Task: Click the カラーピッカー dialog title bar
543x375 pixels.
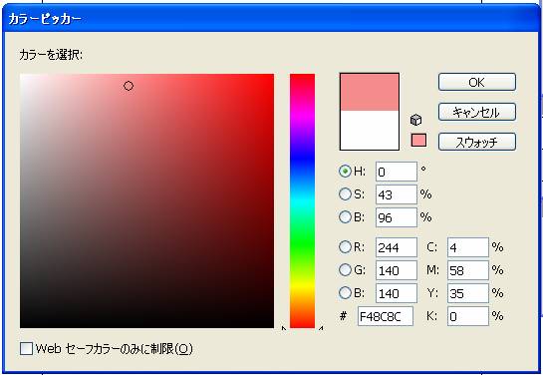Action: click(270, 18)
